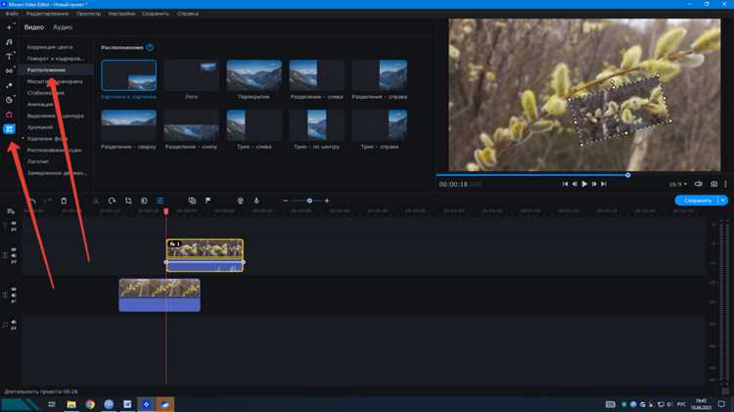
Task: Add a marker with the flag icon
Action: (207, 201)
